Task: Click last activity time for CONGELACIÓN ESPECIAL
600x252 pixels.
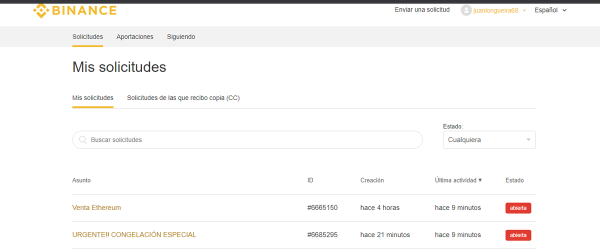Action: [458, 234]
